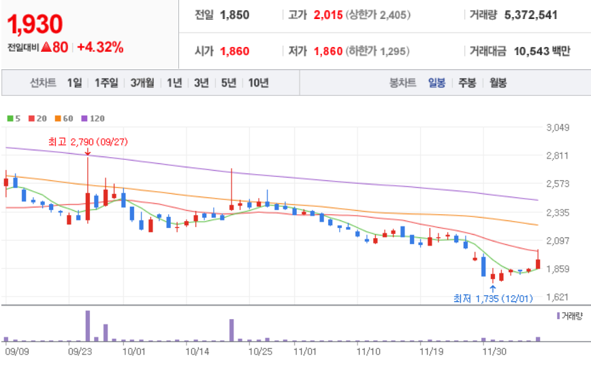This screenshot has height=368, width=591.
Task: Show the 1년 line chart
Action: pos(174,82)
